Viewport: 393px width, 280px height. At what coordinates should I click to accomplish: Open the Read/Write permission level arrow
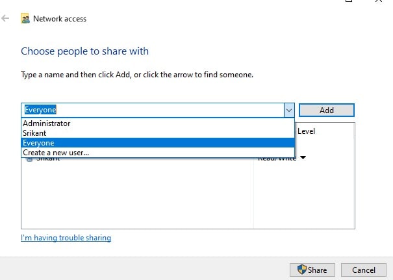click(303, 158)
